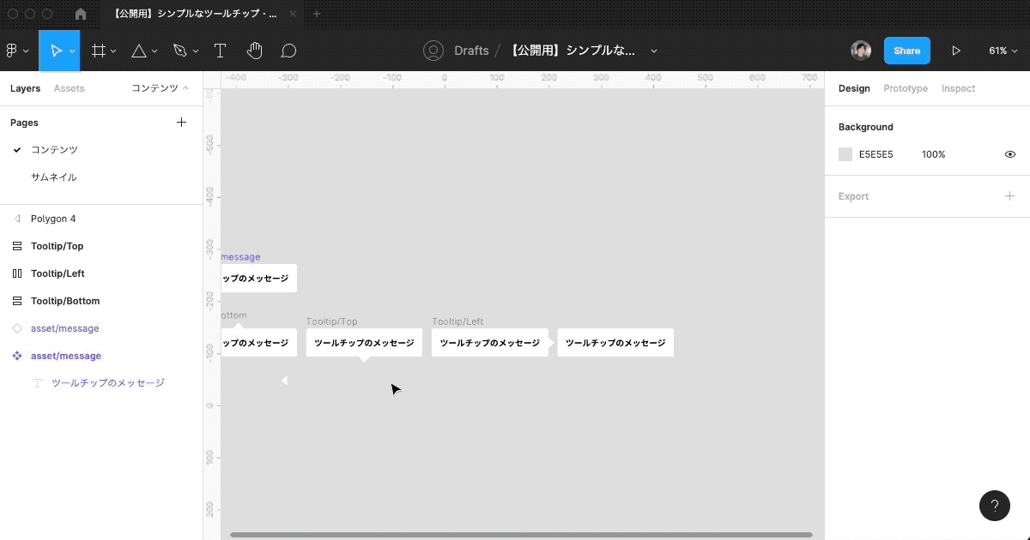The width and height of the screenshot is (1030, 540).
Task: Pick the Hand tool
Action: [x=254, y=51]
